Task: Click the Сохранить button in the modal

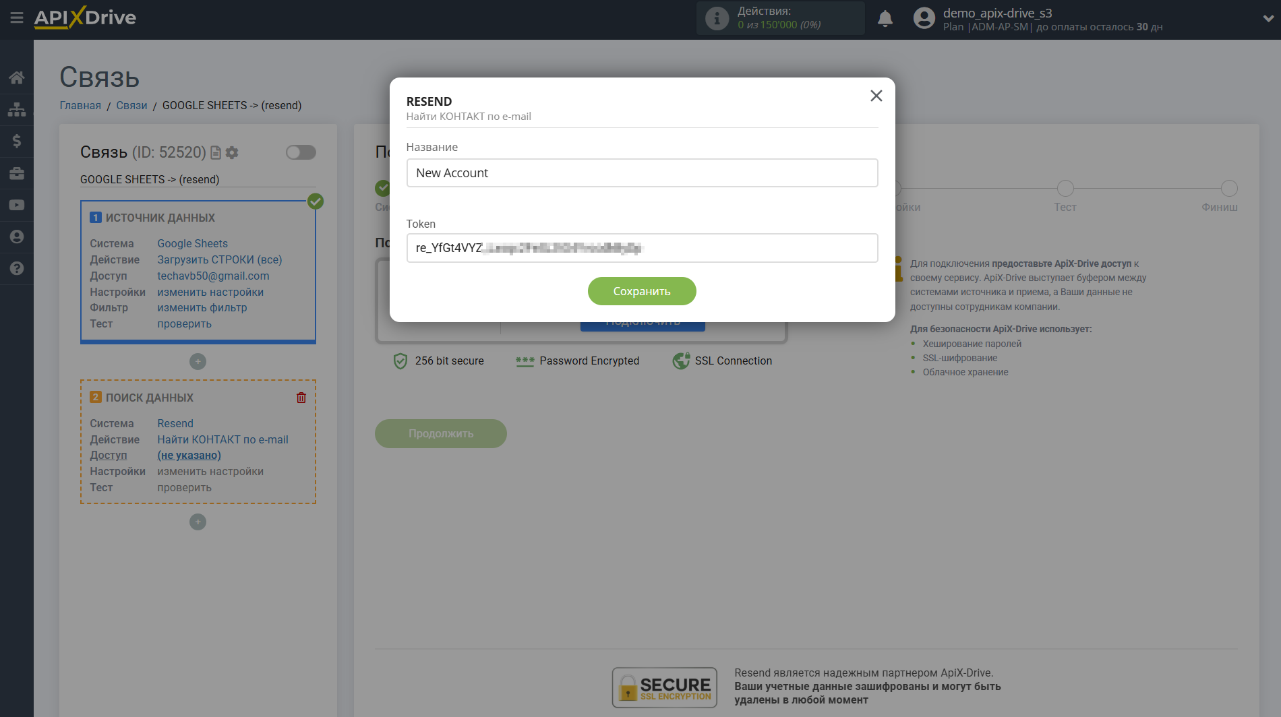Action: (641, 290)
